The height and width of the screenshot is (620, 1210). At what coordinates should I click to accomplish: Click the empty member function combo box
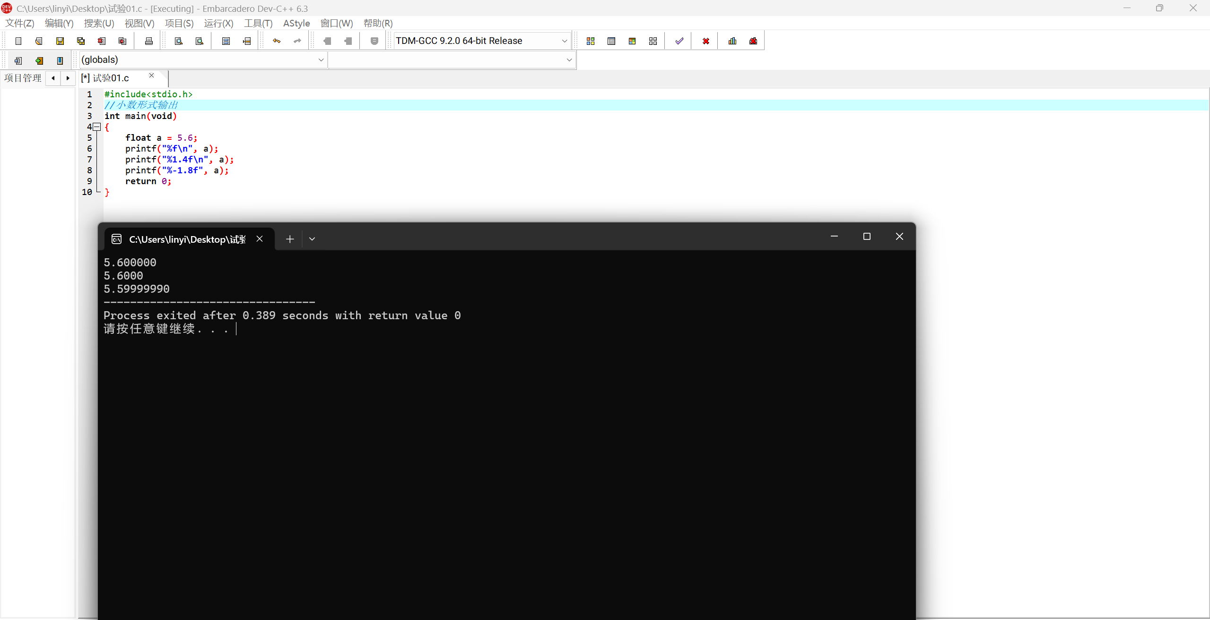(x=452, y=60)
